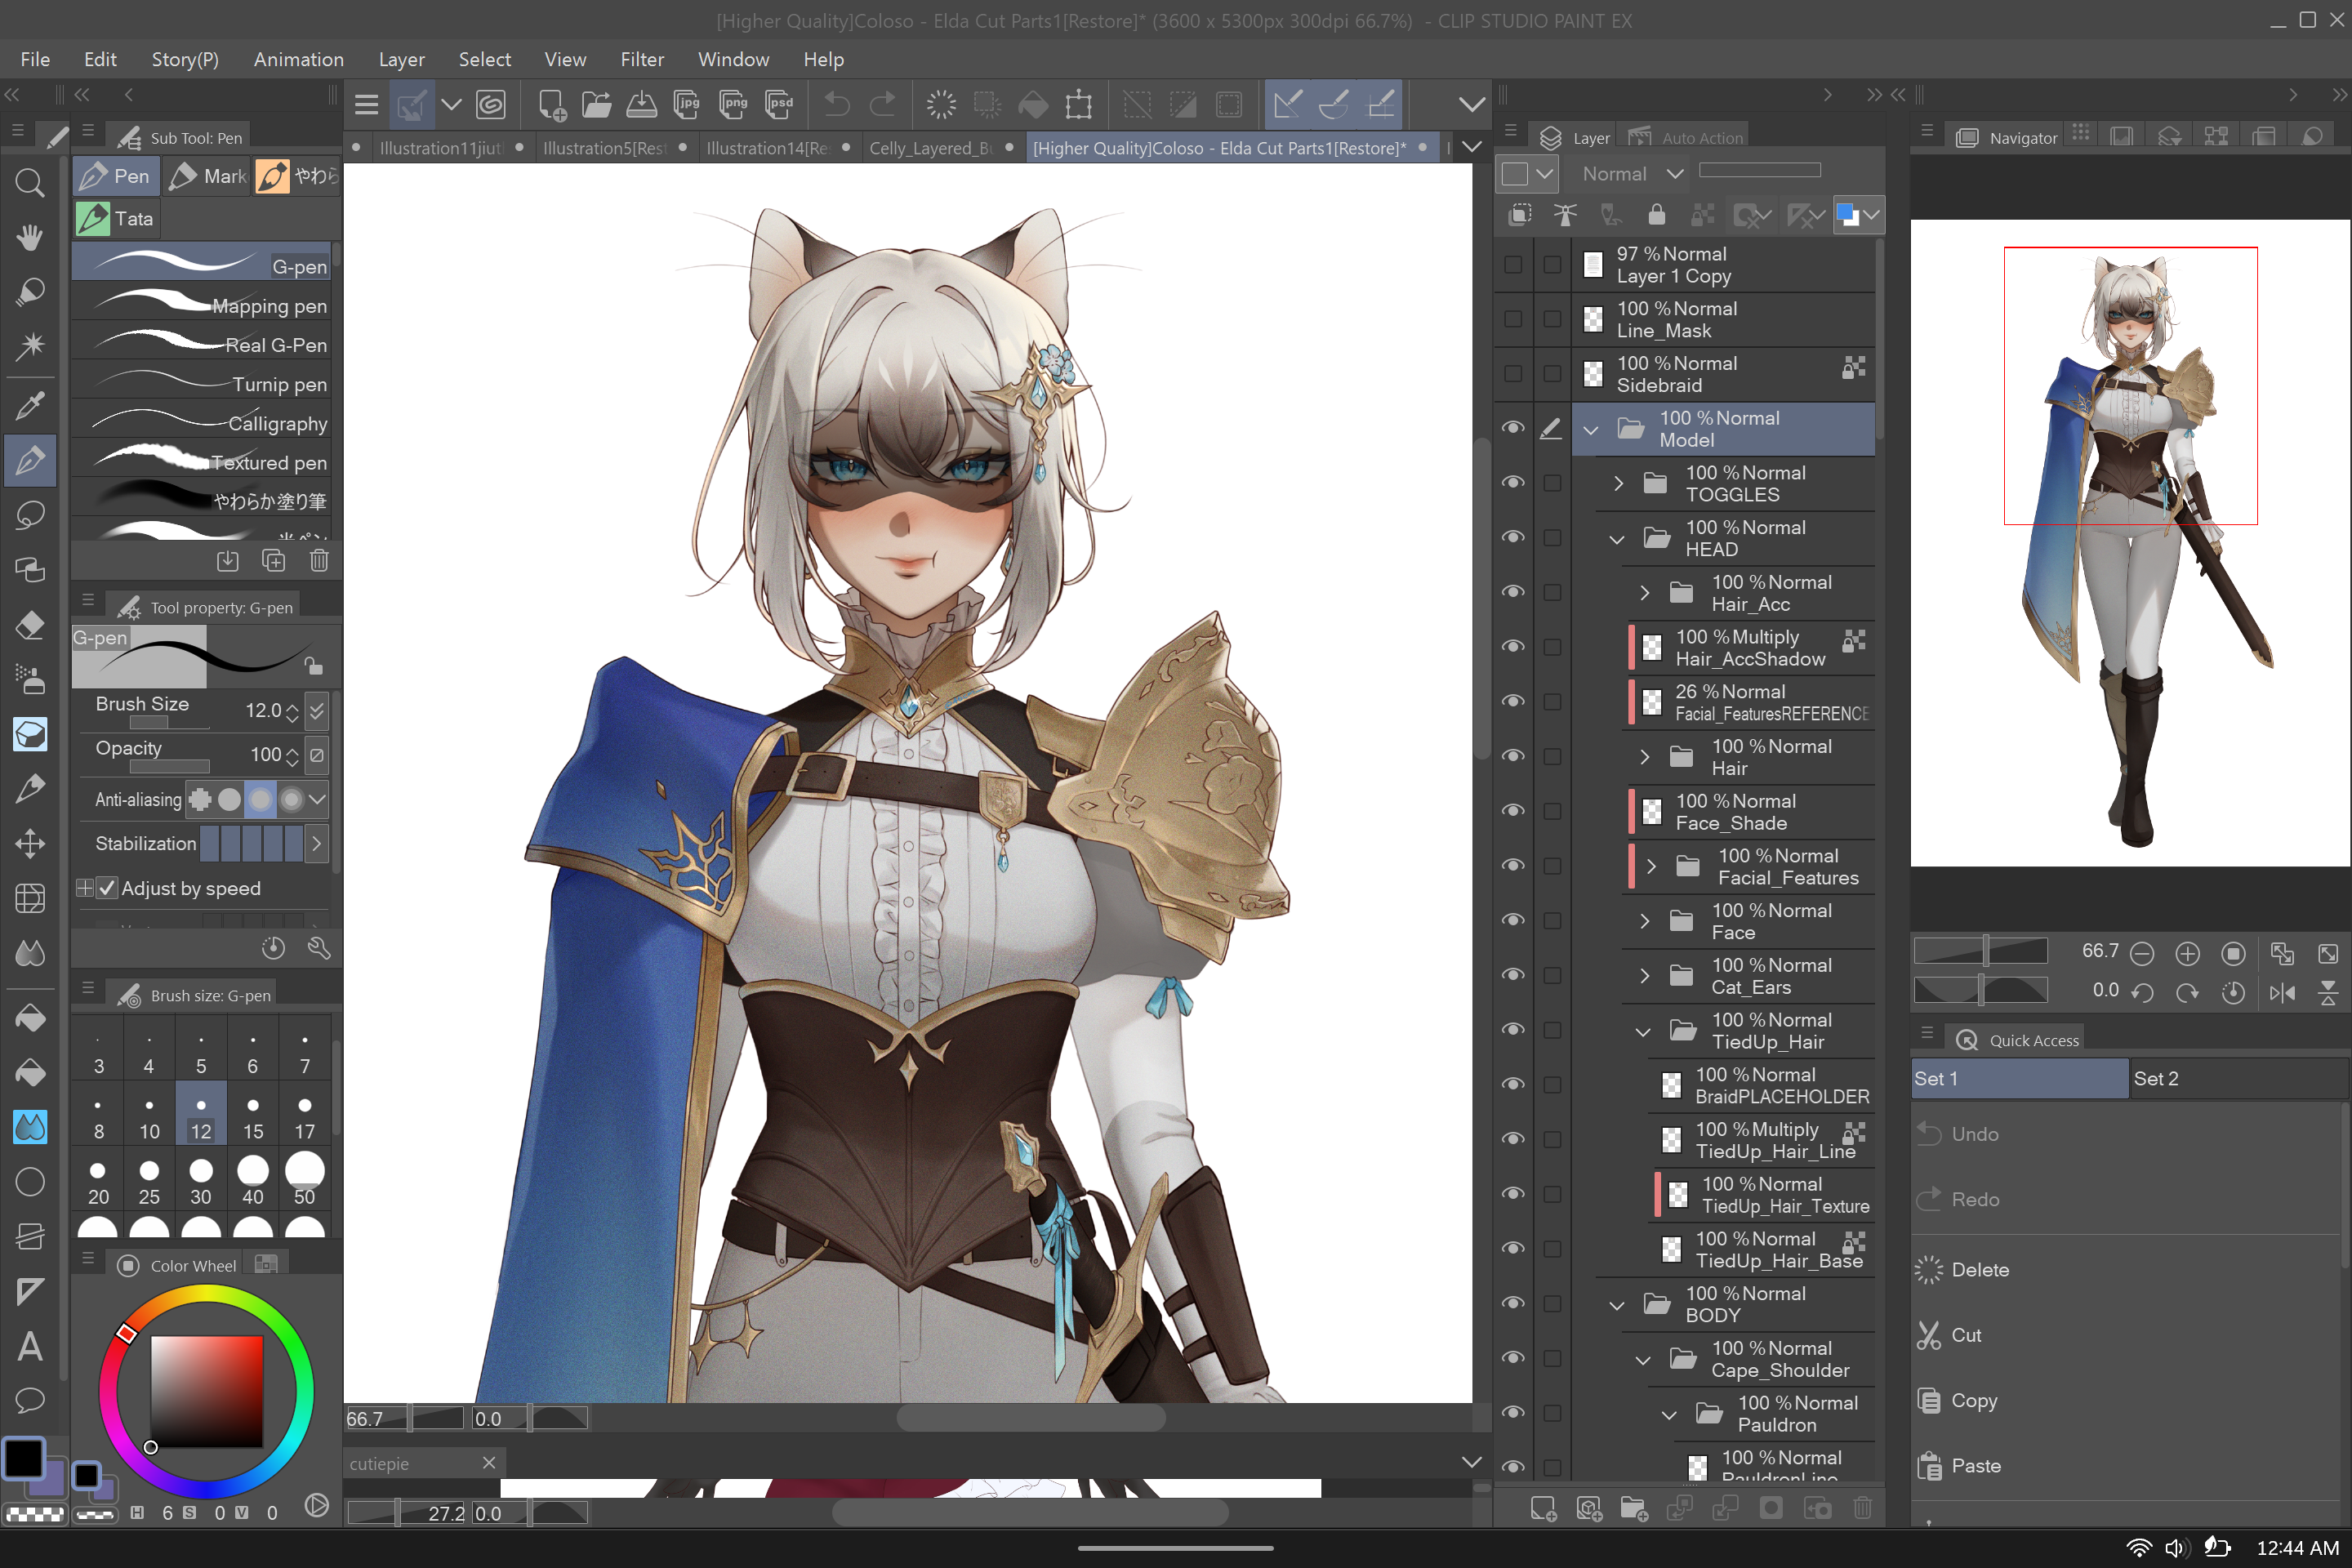Click the Clip Studio launcher icon

pyautogui.click(x=491, y=104)
